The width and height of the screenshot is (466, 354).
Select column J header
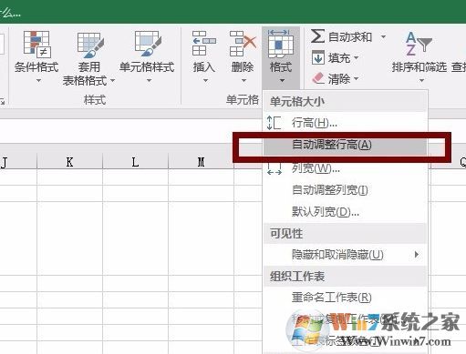18,162
